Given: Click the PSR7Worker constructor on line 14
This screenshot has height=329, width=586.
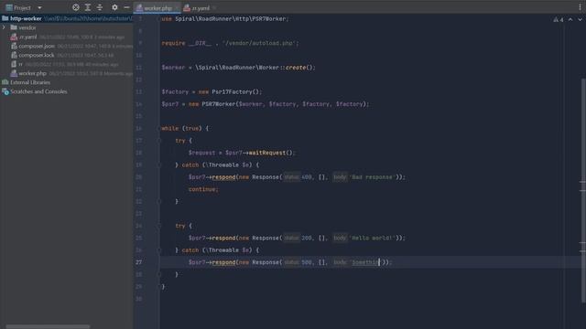Looking at the screenshot, I should (x=219, y=104).
